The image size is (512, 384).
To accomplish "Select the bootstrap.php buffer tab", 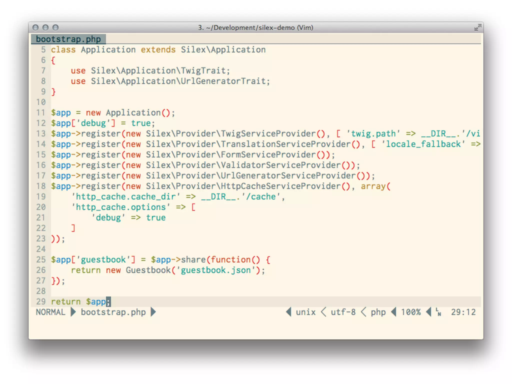I will pos(68,39).
